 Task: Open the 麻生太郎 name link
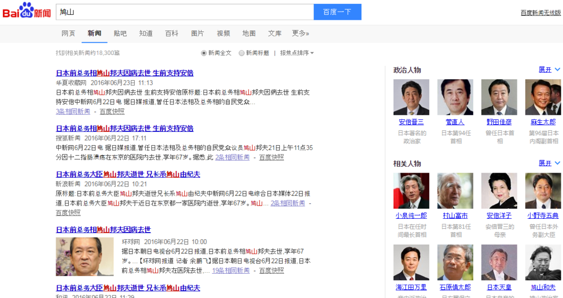tap(543, 122)
